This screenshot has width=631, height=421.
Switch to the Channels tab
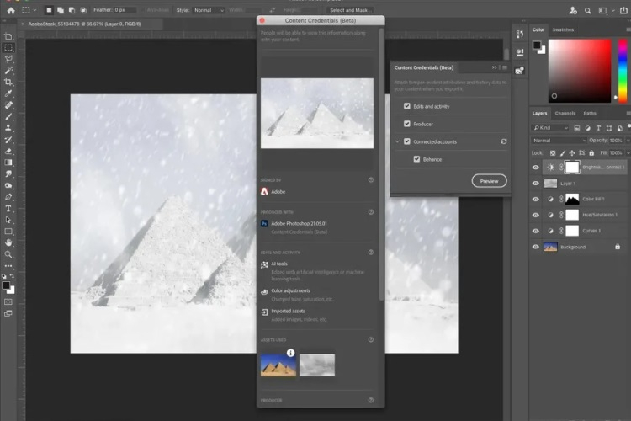(x=565, y=113)
